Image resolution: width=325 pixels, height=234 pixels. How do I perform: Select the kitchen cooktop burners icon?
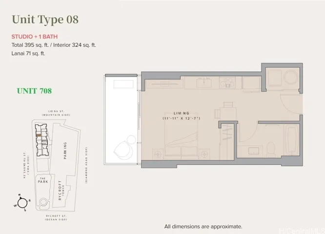point(227,82)
